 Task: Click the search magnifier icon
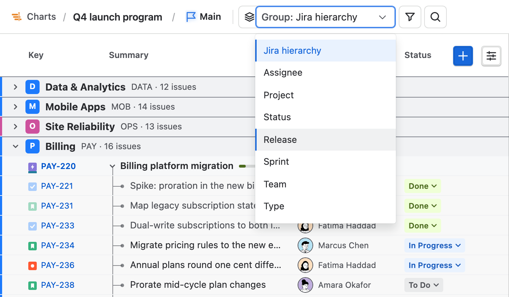click(435, 17)
